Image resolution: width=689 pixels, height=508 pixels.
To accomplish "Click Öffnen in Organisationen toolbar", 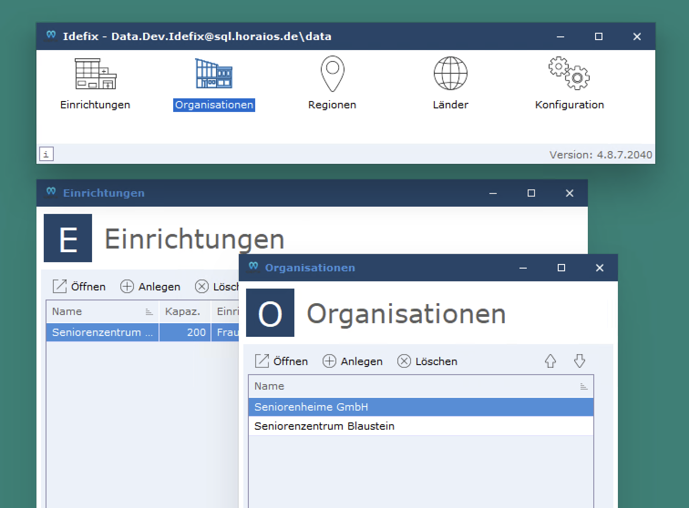I will tap(282, 361).
